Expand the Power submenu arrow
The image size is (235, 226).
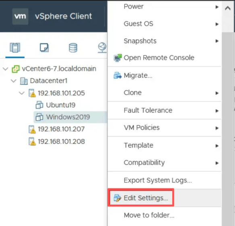tap(217, 7)
